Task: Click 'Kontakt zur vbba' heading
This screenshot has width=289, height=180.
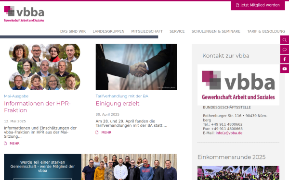Action: point(226,56)
